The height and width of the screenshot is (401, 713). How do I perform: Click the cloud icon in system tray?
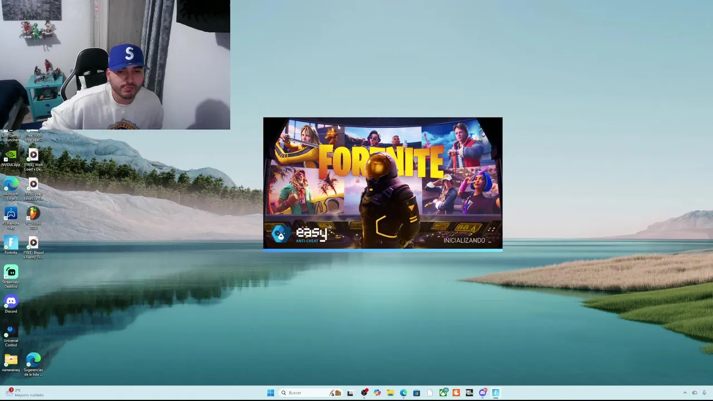(x=695, y=393)
